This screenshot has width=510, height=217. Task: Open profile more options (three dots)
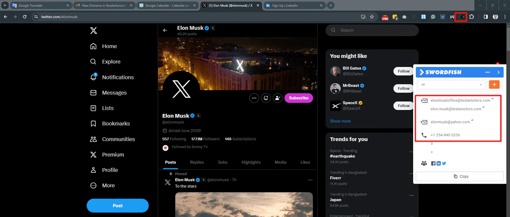[254, 98]
